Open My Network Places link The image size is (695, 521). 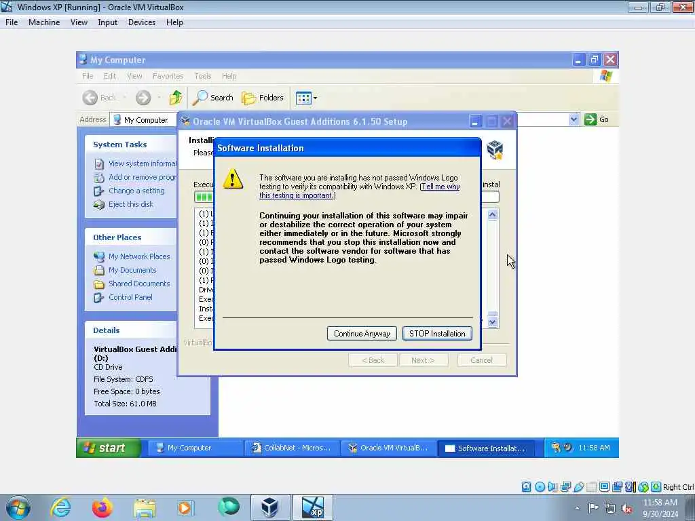tap(139, 256)
